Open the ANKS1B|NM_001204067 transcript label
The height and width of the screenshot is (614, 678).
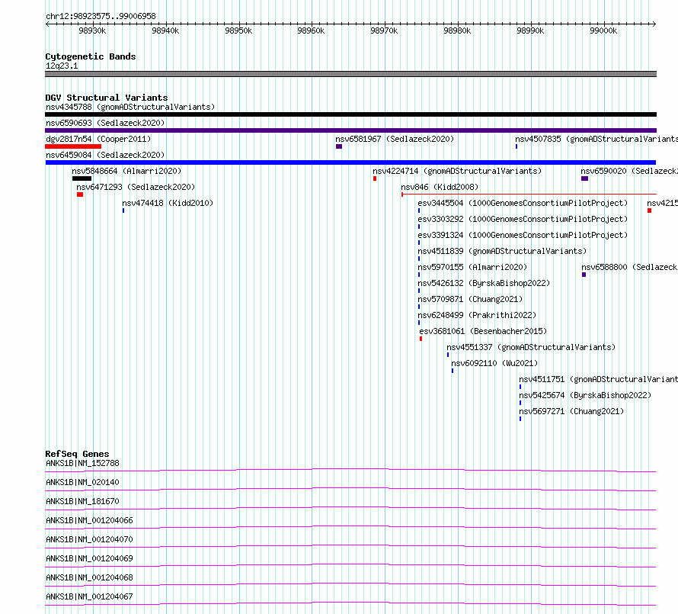click(89, 596)
